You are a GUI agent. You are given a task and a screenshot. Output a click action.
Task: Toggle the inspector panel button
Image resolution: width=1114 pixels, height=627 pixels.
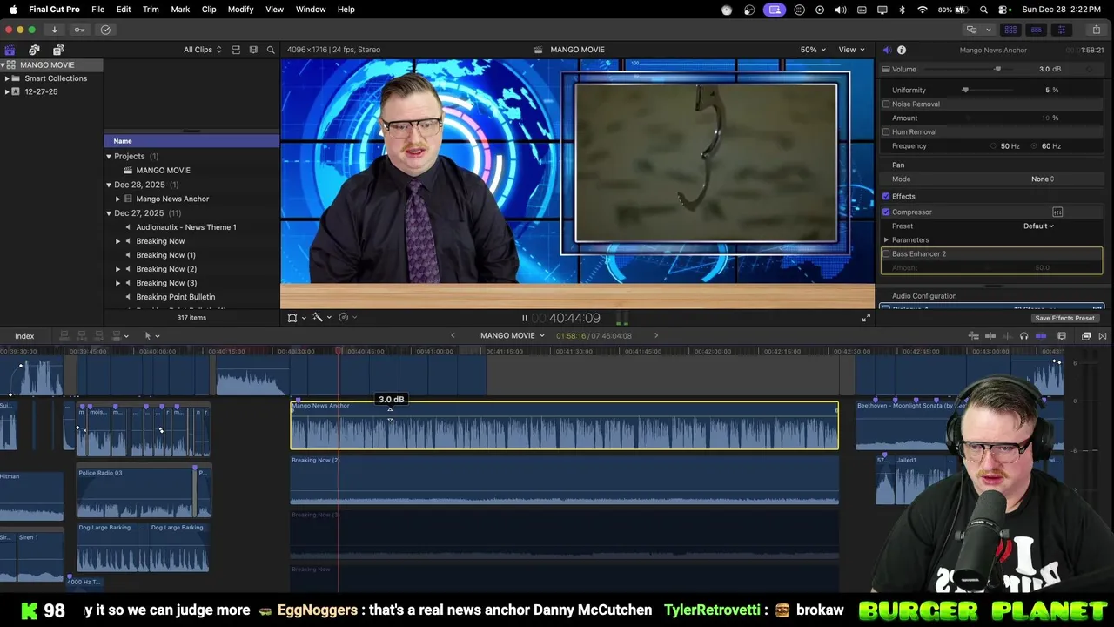pos(1061,30)
